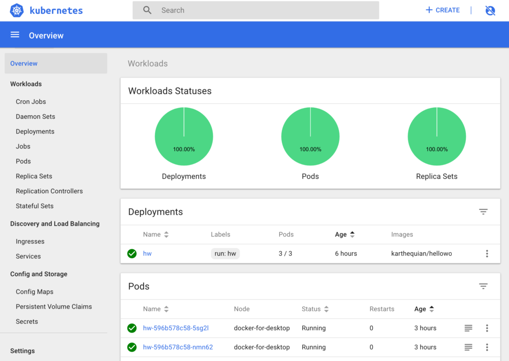The height and width of the screenshot is (361, 509).
Task: Open Cron Jobs in sidebar
Action: point(31,102)
